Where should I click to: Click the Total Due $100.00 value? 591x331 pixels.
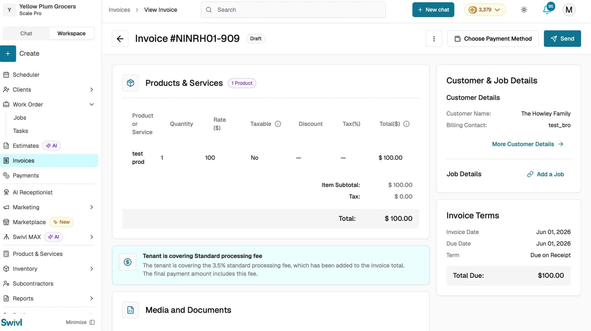click(551, 276)
